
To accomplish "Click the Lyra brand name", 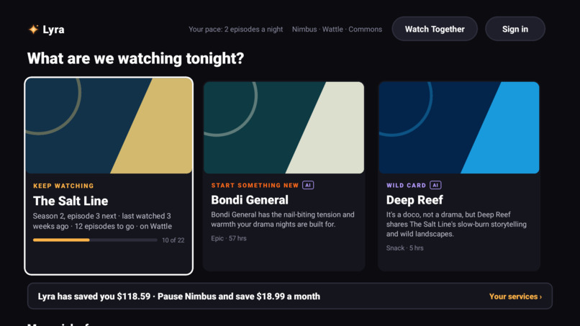I will click(53, 30).
